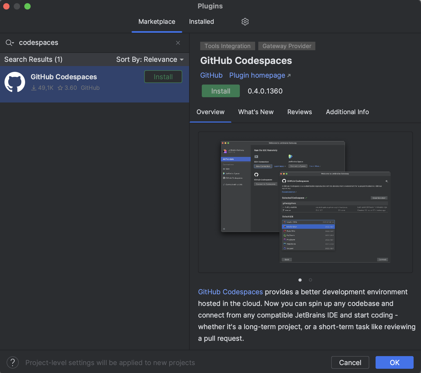Click the search magnifier history icon
This screenshot has height=373, width=421.
10,43
